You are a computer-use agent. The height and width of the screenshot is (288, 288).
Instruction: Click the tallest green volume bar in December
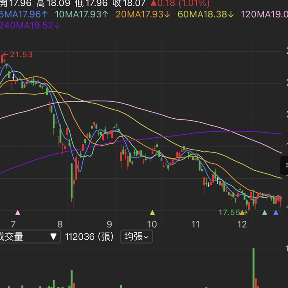pos(253,268)
